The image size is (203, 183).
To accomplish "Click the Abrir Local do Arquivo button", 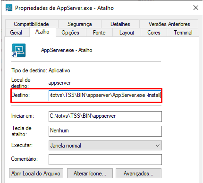I will [x=36, y=173].
